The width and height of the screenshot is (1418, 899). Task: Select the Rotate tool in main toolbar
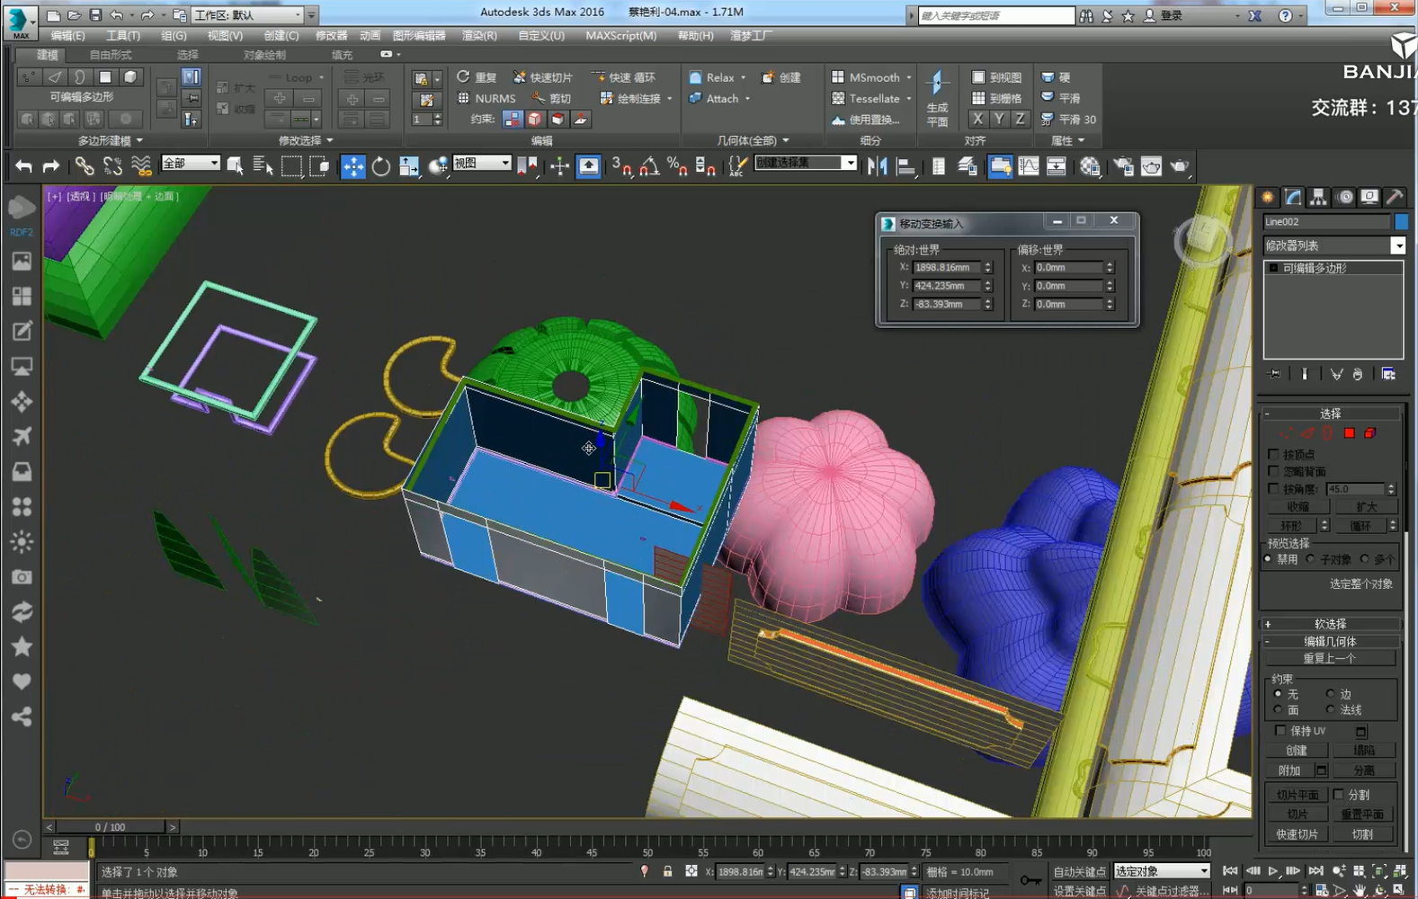[381, 166]
